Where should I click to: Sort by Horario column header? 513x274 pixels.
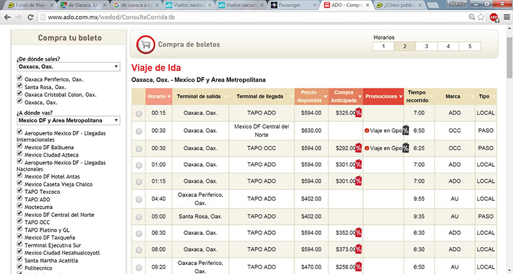[159, 96]
